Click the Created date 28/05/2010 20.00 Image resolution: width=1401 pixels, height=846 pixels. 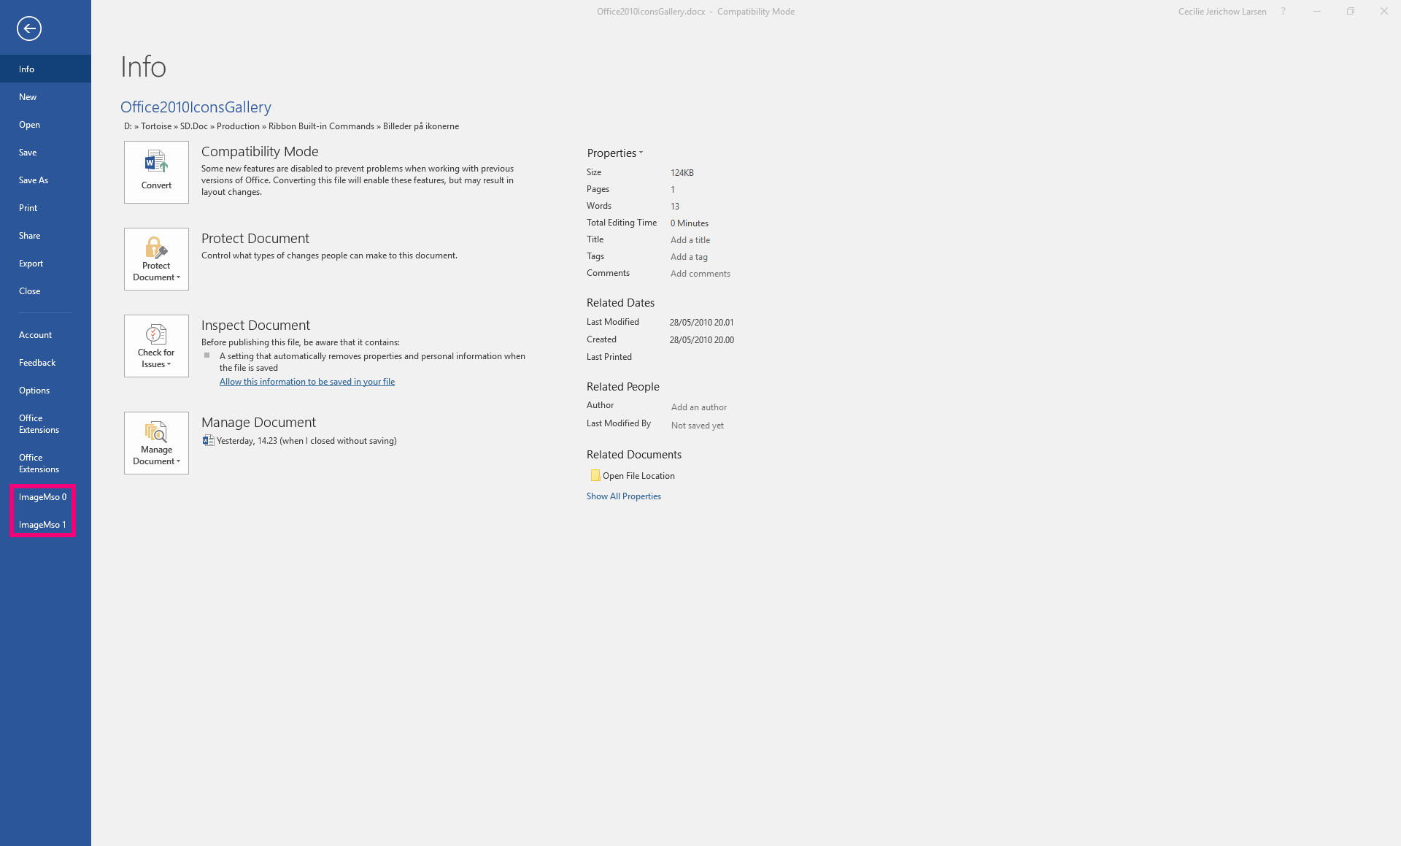pyautogui.click(x=702, y=340)
